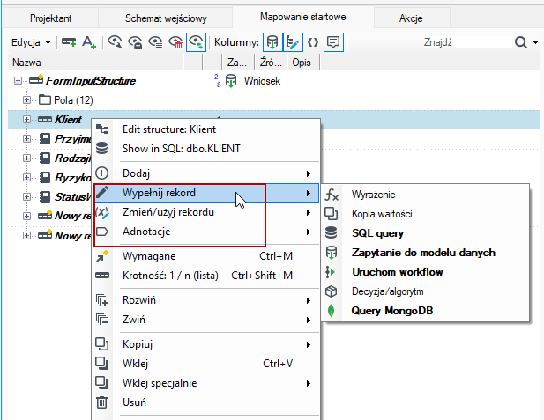Click the eye with red trash icon
The width and height of the screenshot is (544, 420).
click(x=175, y=42)
